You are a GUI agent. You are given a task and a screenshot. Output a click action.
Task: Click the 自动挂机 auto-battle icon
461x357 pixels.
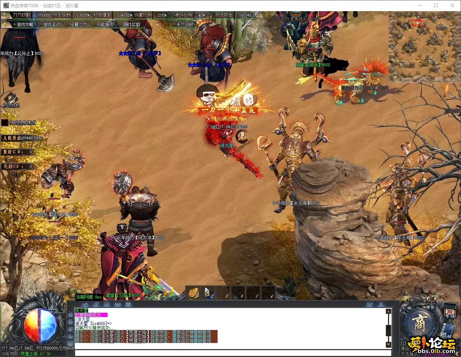(11, 99)
